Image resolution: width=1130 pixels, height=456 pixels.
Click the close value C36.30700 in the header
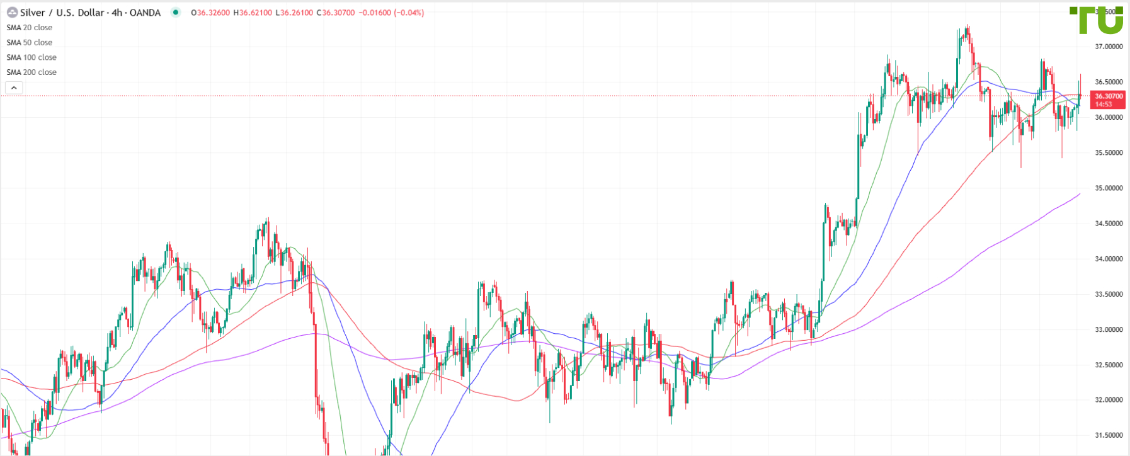(336, 13)
